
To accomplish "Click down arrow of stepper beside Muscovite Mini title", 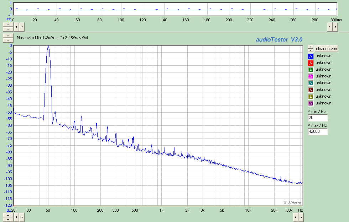I will pyautogui.click(x=8, y=40).
